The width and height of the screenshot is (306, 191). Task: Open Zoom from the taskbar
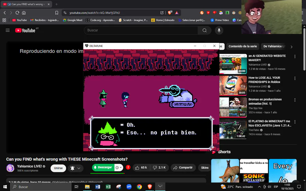click(129, 187)
